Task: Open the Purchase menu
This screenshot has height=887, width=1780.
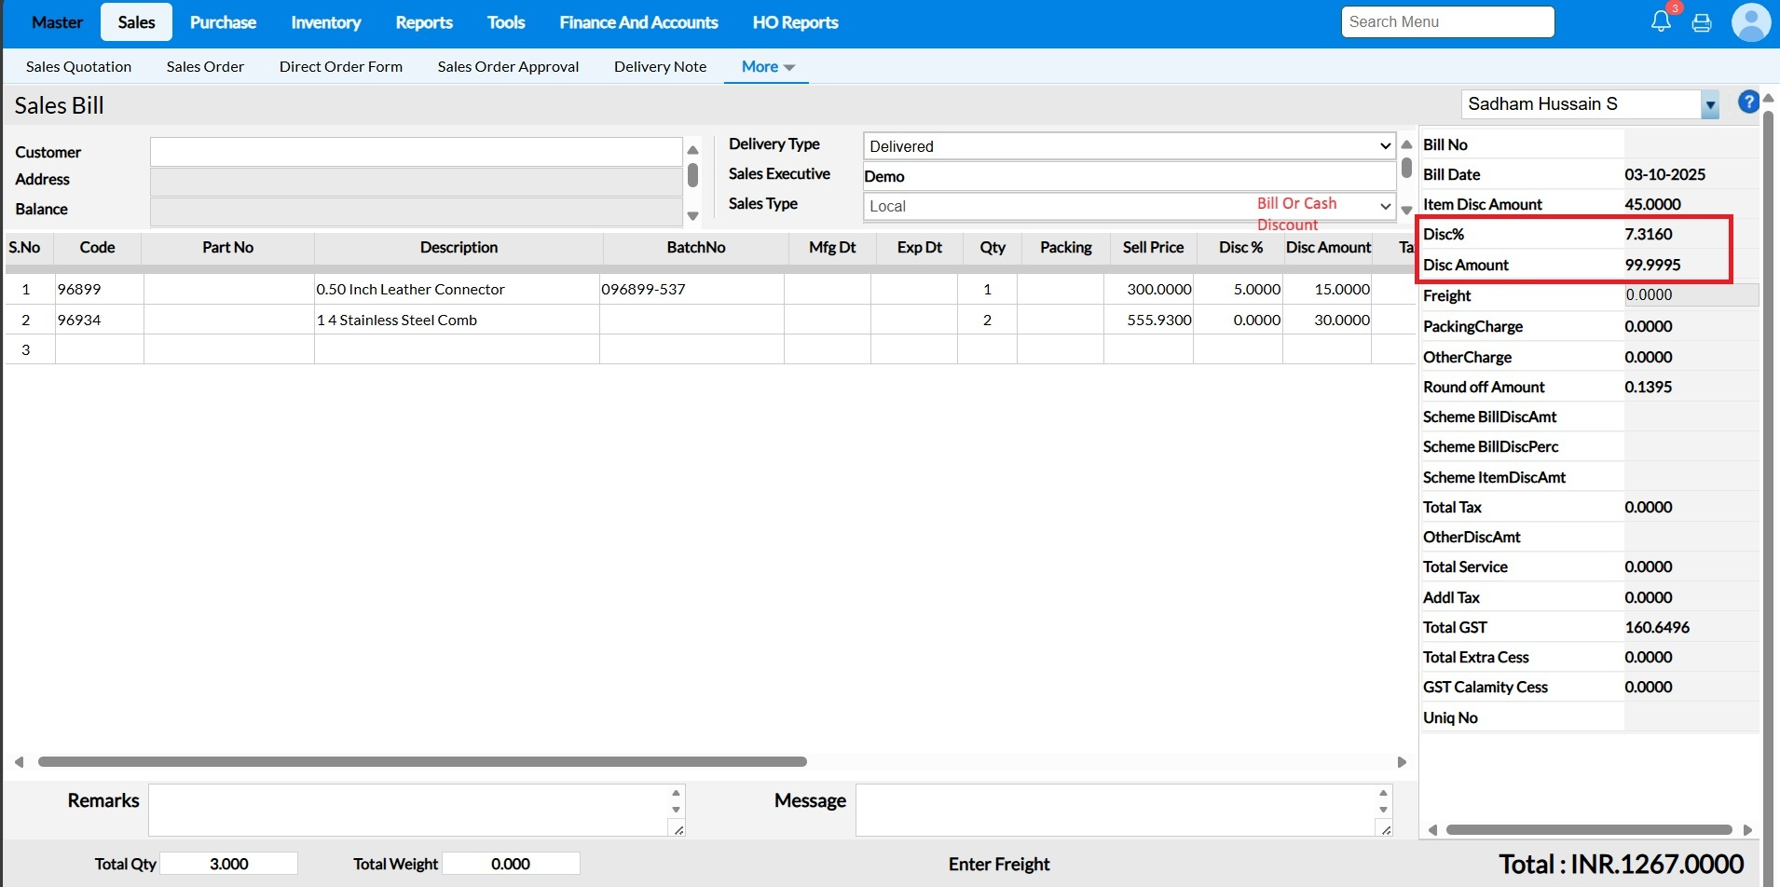Action: point(223,22)
